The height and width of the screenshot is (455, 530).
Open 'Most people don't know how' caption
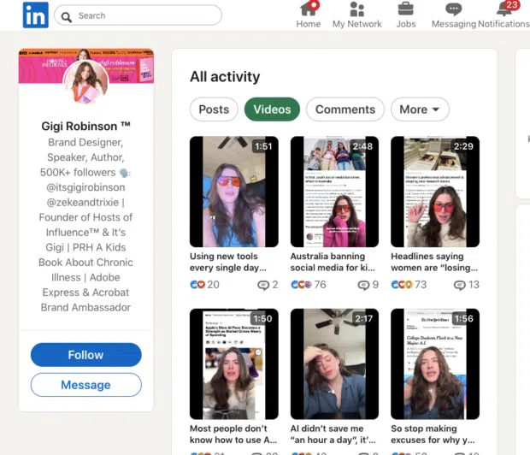(233, 434)
